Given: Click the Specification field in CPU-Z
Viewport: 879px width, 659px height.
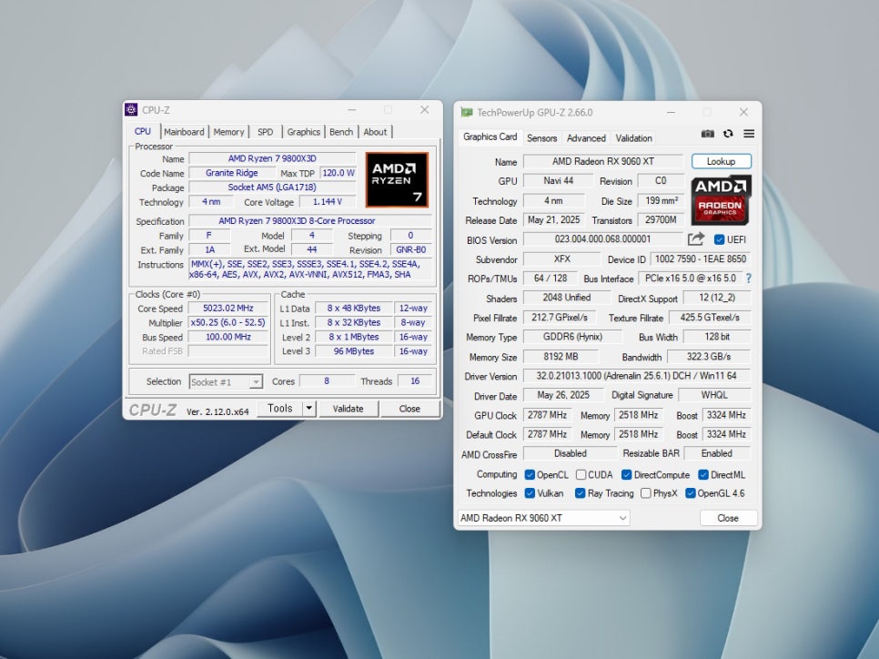Looking at the screenshot, I should (310, 221).
